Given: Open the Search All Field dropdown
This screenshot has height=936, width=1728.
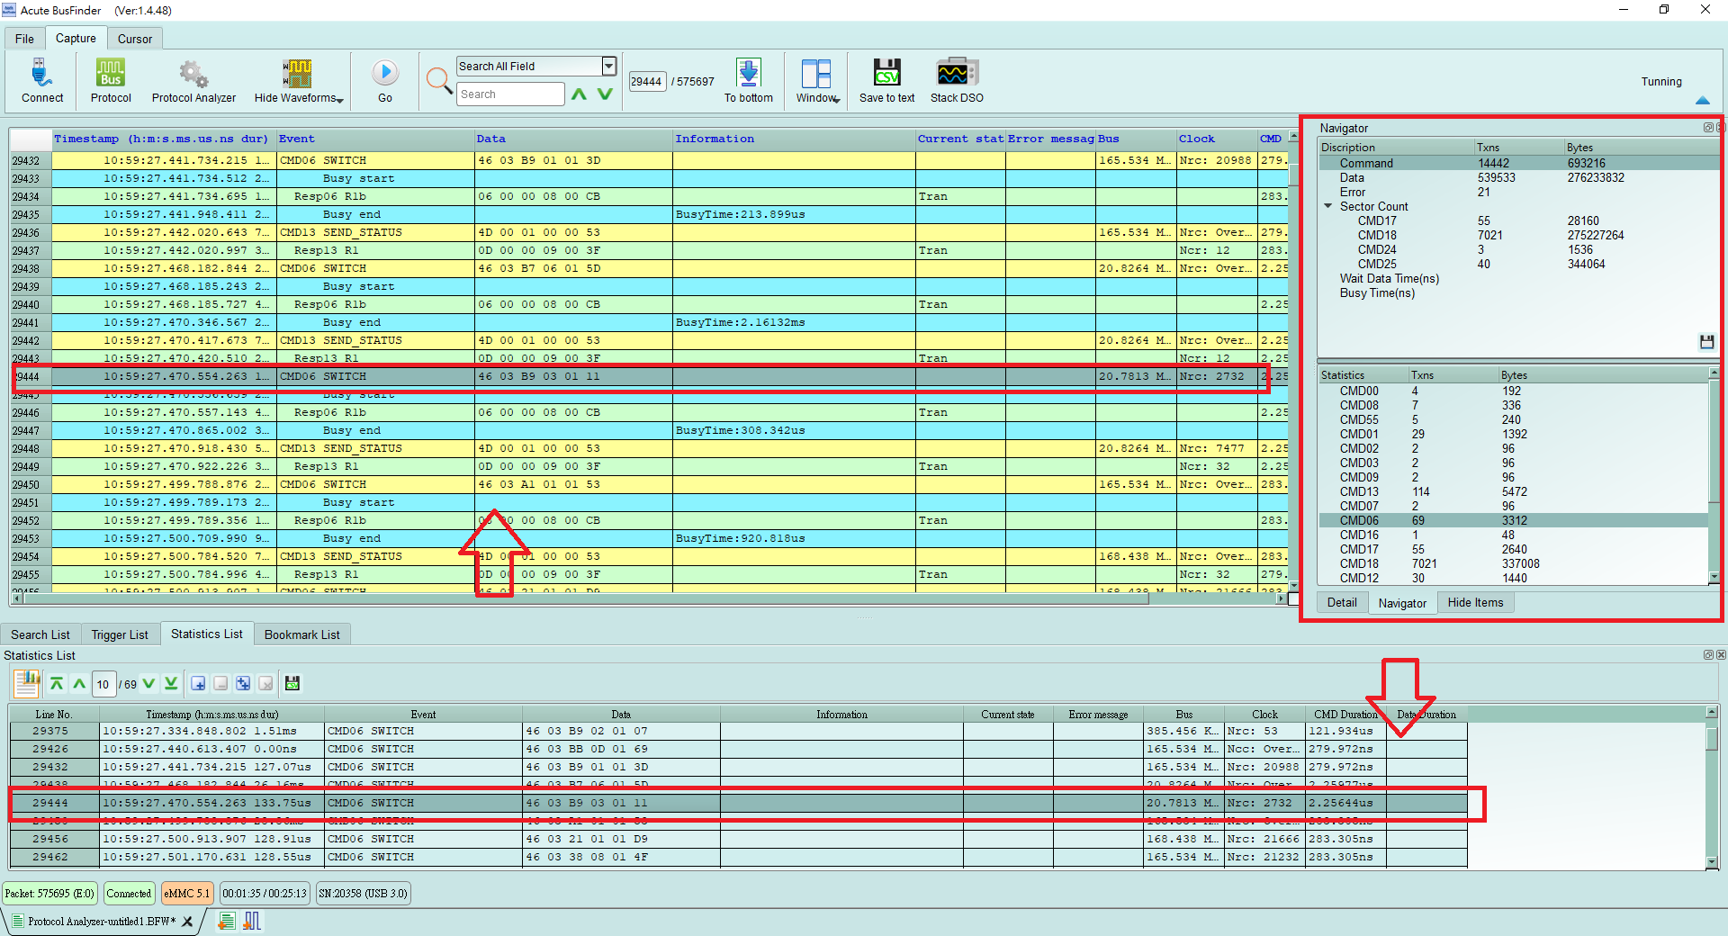Looking at the screenshot, I should tap(609, 66).
